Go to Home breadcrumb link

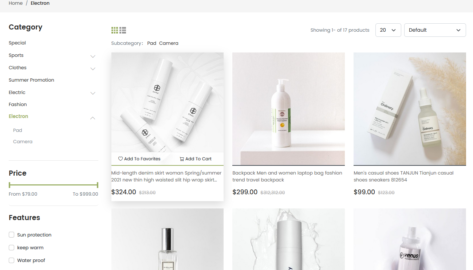[16, 3]
